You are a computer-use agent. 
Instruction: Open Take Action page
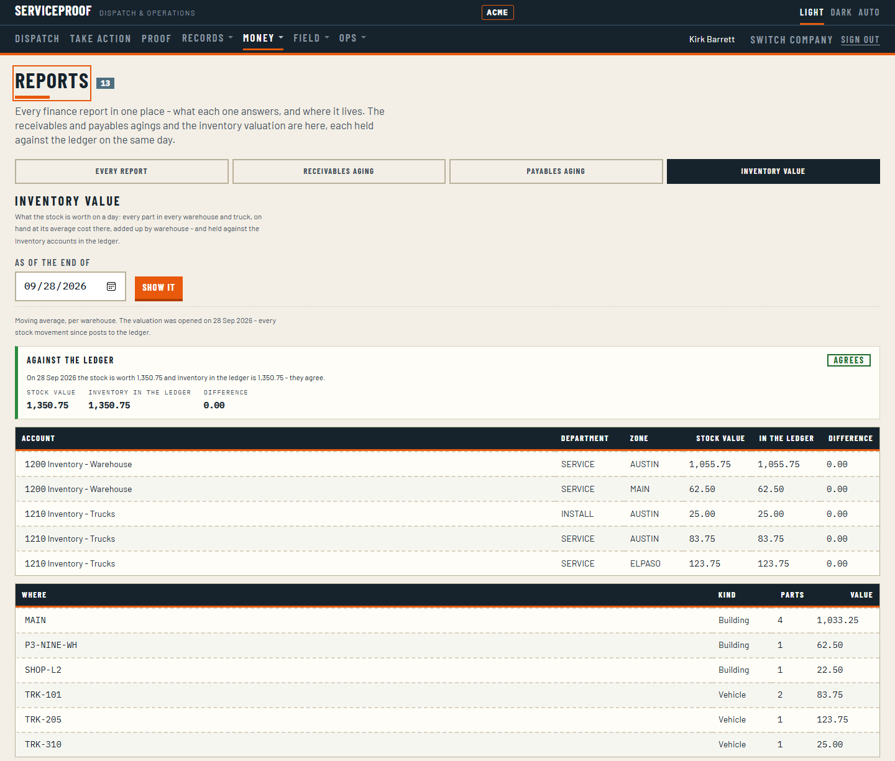101,39
